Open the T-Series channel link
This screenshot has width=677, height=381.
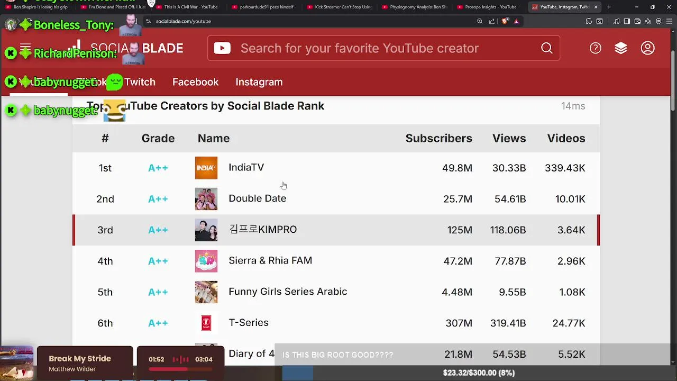pyautogui.click(x=249, y=323)
